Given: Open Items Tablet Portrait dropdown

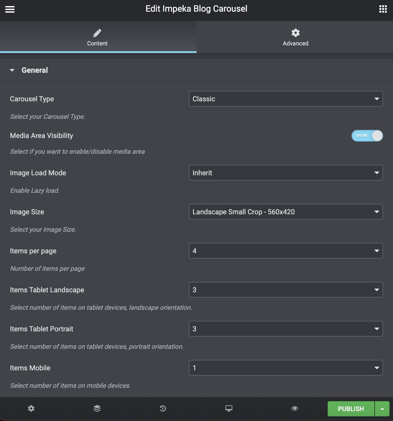Looking at the screenshot, I should (286, 329).
